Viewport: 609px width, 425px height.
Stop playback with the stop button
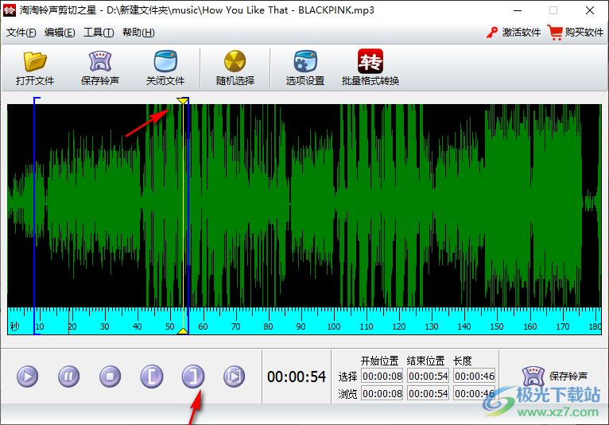(111, 376)
